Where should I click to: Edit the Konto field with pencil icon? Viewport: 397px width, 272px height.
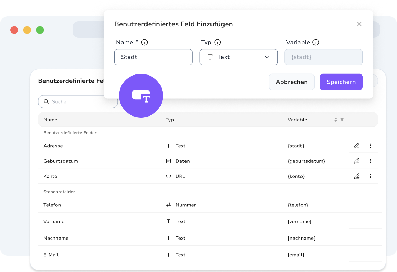(357, 176)
